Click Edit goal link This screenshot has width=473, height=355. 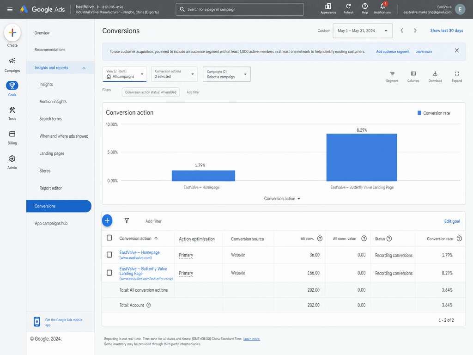[x=452, y=221]
